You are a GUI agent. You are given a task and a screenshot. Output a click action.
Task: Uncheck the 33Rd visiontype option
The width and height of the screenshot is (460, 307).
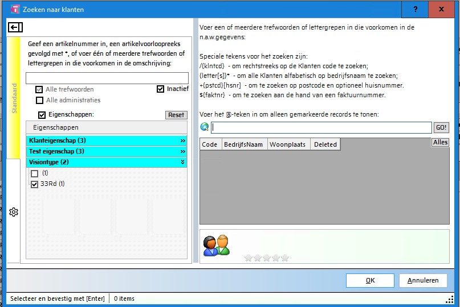[x=35, y=184]
